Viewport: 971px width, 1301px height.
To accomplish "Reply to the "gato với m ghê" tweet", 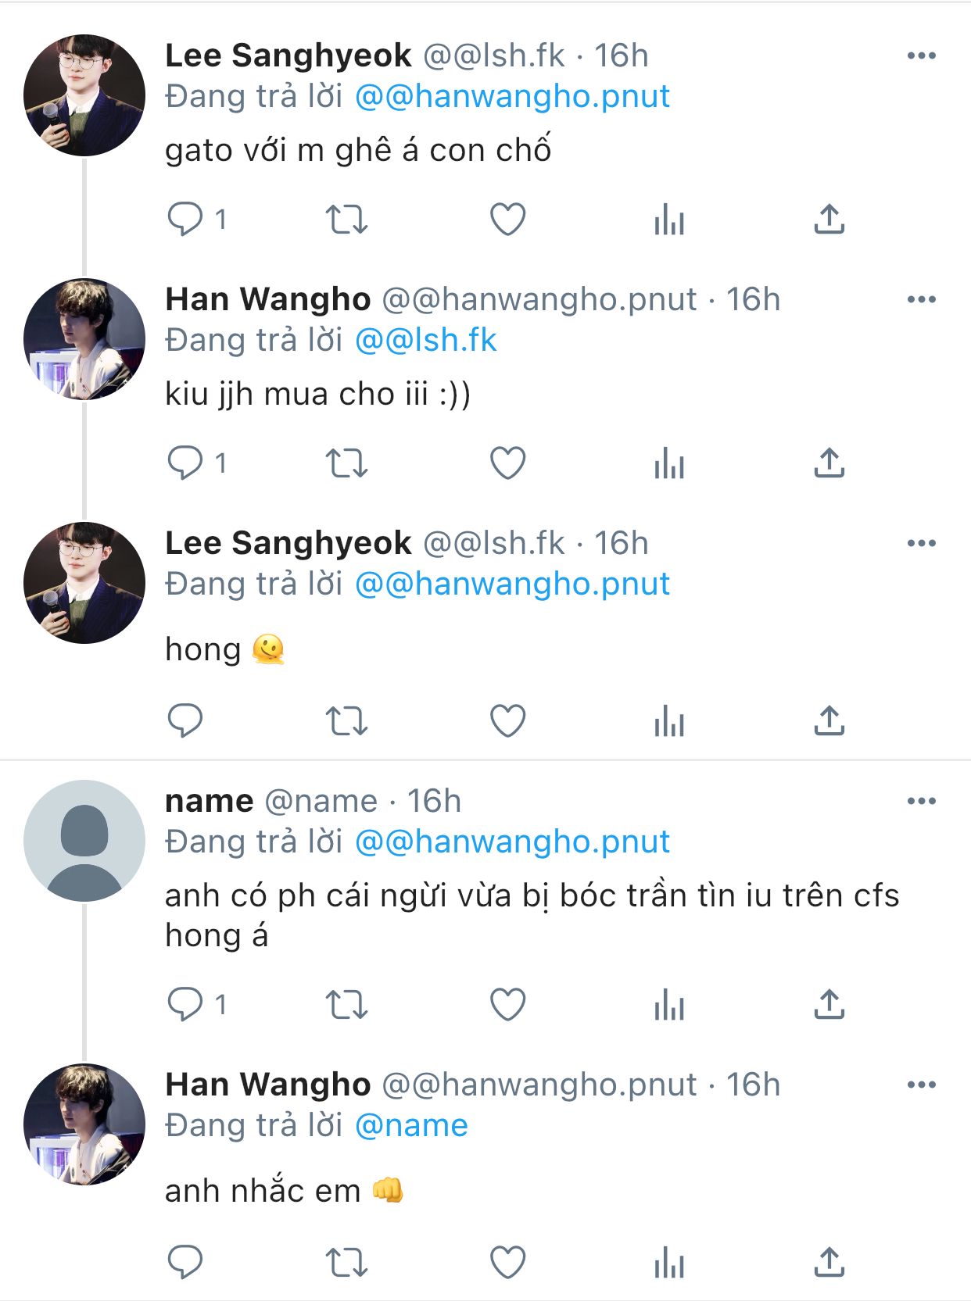I will pos(186,219).
